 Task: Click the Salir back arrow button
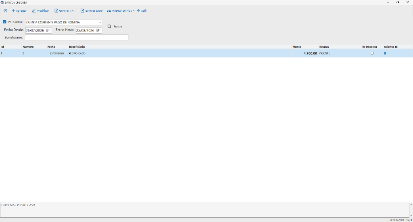tap(142, 11)
